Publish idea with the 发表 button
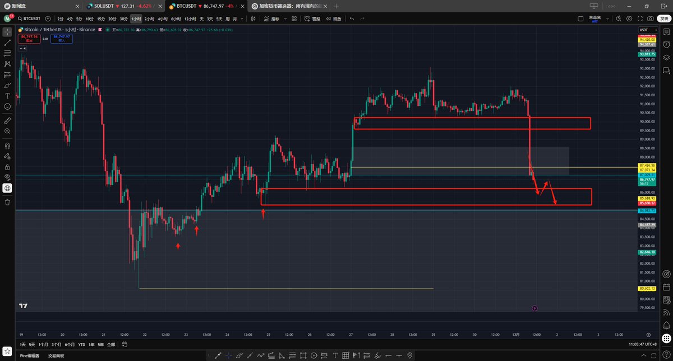This screenshot has width=673, height=361. (x=664, y=18)
